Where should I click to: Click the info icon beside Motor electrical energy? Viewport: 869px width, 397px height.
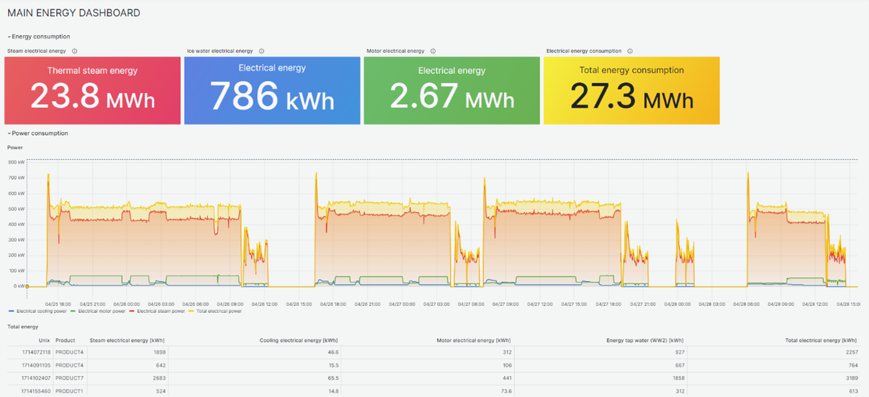click(x=433, y=52)
